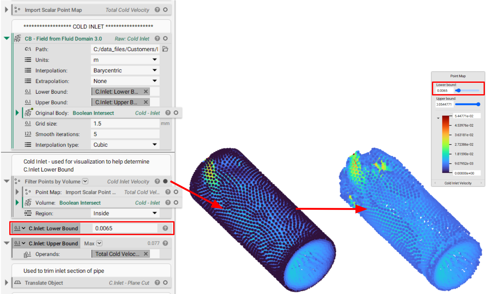Screen dimensions: 487x294
Task: Click the Grid size 1.5 input field
Action: coord(125,124)
